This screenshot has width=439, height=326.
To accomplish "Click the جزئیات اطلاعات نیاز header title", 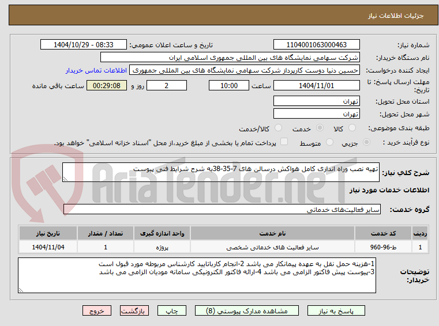I will (396, 16).
